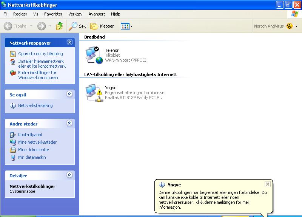This screenshot has width=302, height=217.
Task: Open Min datamaskin link
Action: pos(32,157)
